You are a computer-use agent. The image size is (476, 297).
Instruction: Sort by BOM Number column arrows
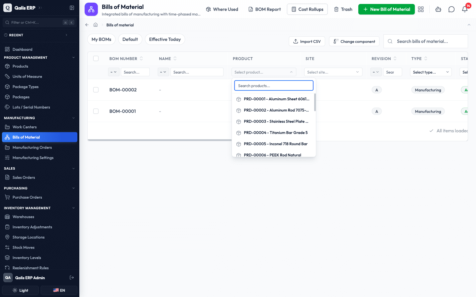coord(141,58)
